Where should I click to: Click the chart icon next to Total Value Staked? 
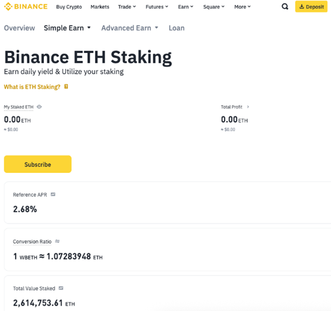tap(61, 288)
